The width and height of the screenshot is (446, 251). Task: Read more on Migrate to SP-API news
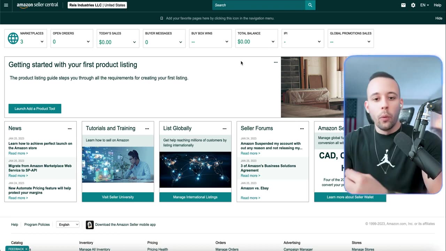coord(18,176)
